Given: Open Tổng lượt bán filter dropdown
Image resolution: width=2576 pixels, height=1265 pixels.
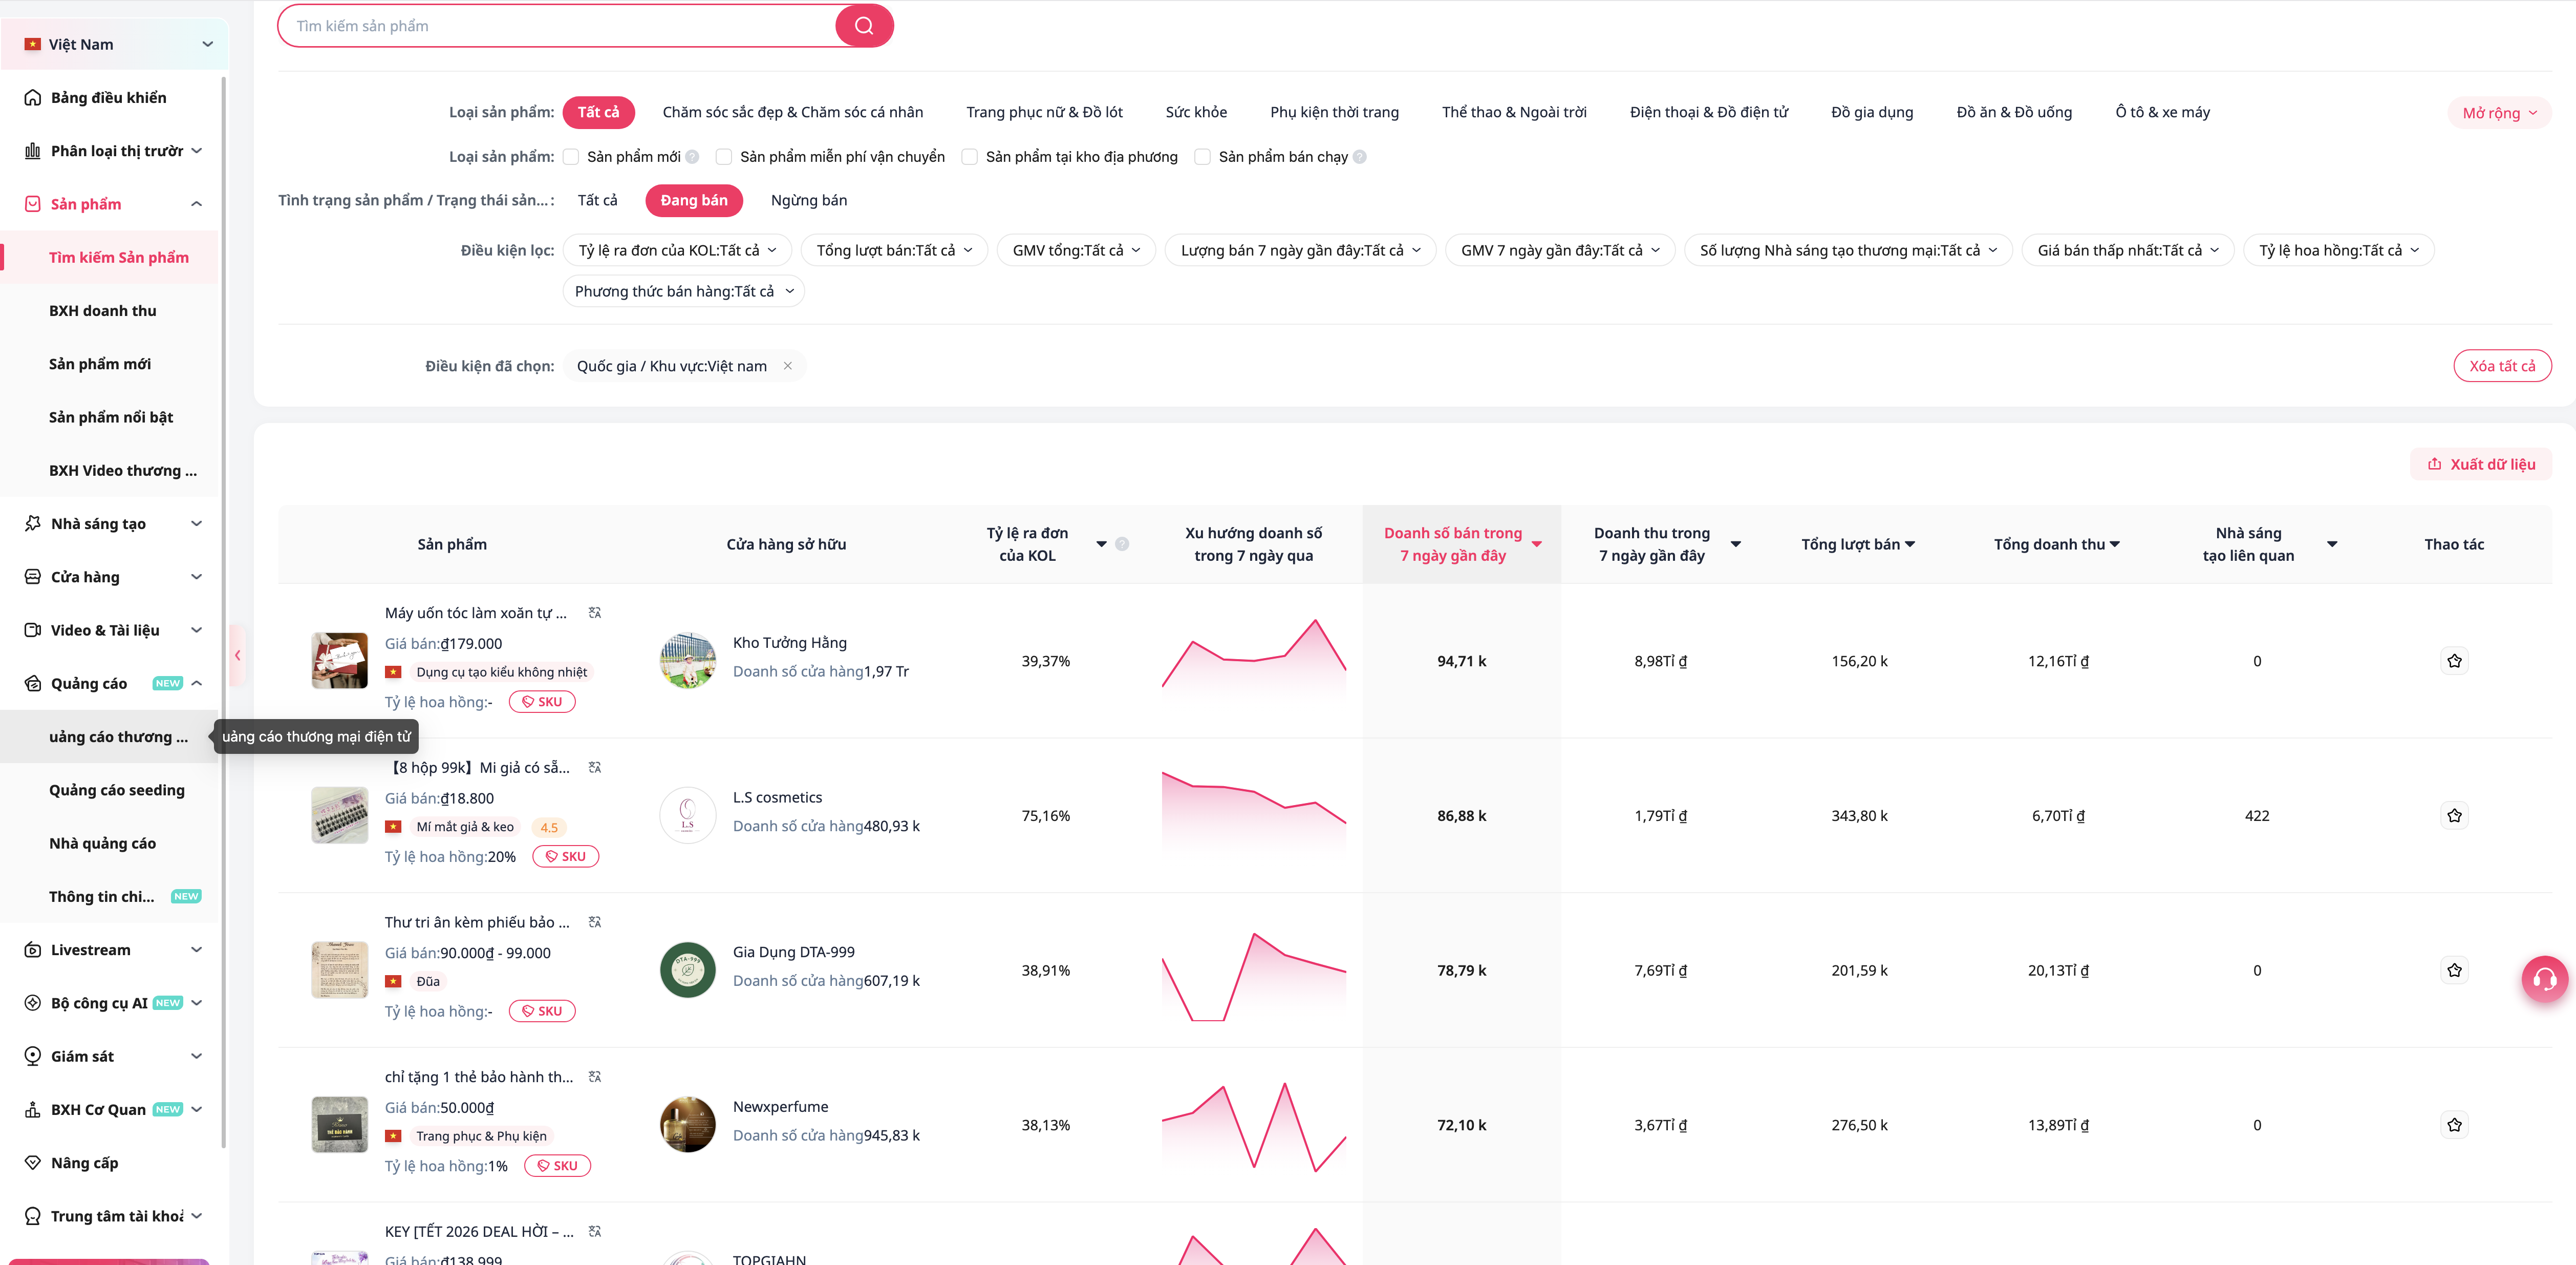Looking at the screenshot, I should [894, 250].
